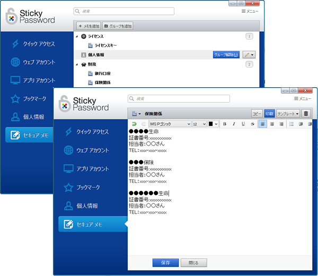Collapse the ライセンス group
This screenshot has width=318, height=276.
[x=77, y=36]
